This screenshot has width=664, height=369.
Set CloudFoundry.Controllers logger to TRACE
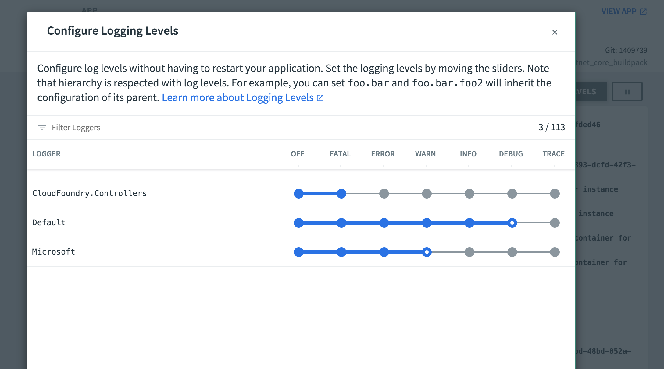click(555, 194)
